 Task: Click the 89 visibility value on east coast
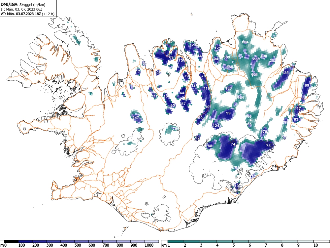[307, 85]
